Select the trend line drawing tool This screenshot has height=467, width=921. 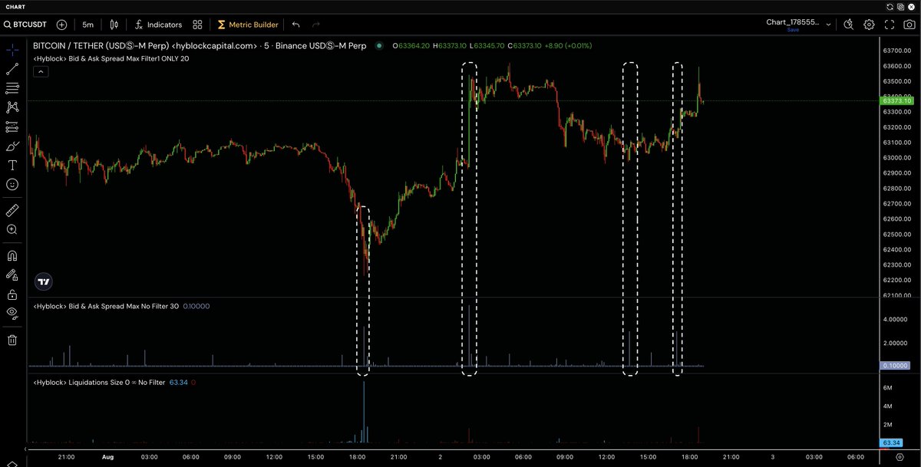tap(12, 70)
